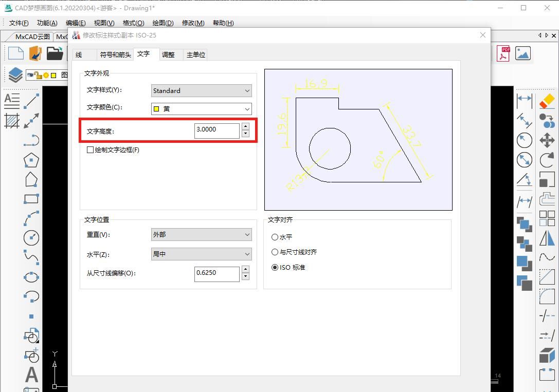
Task: Switch to the 符号和箭头 tab
Action: click(114, 54)
